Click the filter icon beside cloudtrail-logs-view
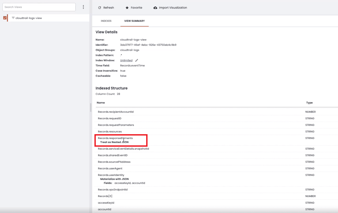The image size is (338, 213). (x=13, y=18)
